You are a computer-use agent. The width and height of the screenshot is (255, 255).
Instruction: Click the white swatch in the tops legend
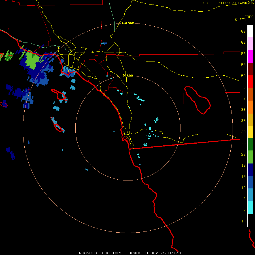pyautogui.click(x=250, y=31)
